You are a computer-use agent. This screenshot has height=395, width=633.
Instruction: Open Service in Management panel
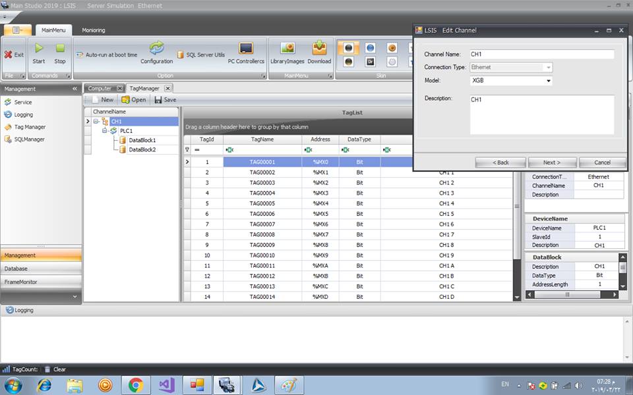pos(18,103)
